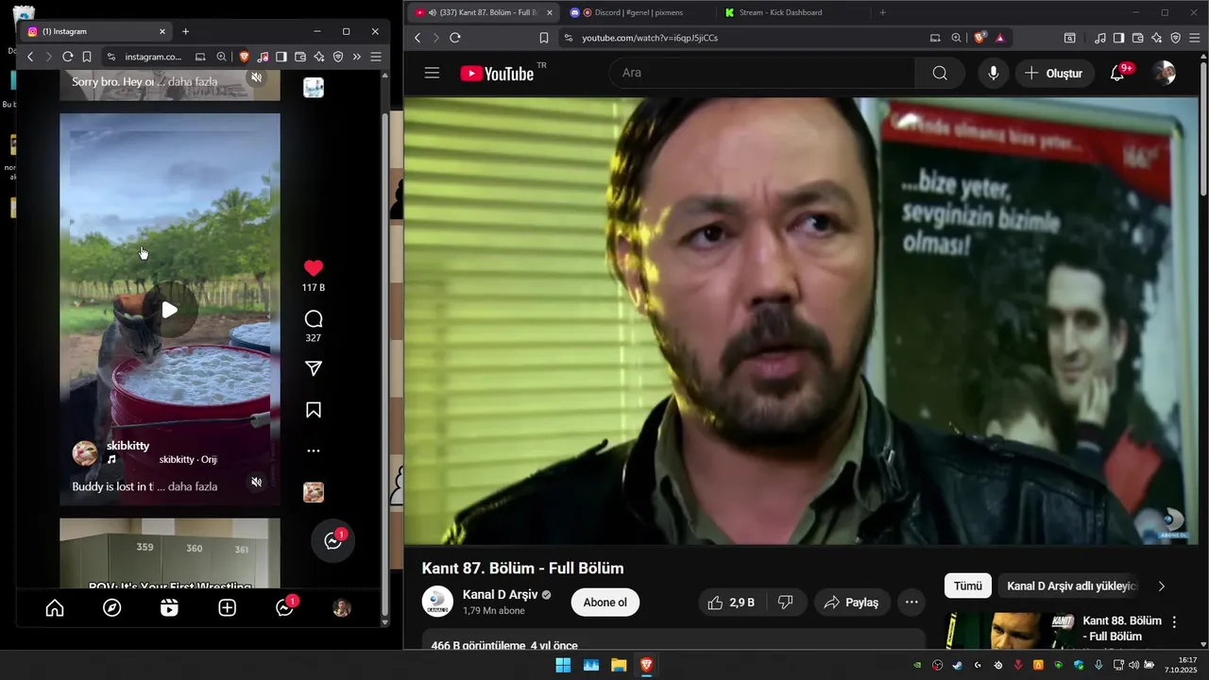Select the Instagram browser tab
The height and width of the screenshot is (680, 1209).
[x=94, y=31]
